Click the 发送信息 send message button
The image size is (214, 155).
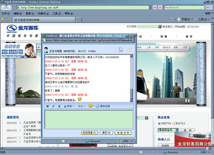(x=89, y=133)
